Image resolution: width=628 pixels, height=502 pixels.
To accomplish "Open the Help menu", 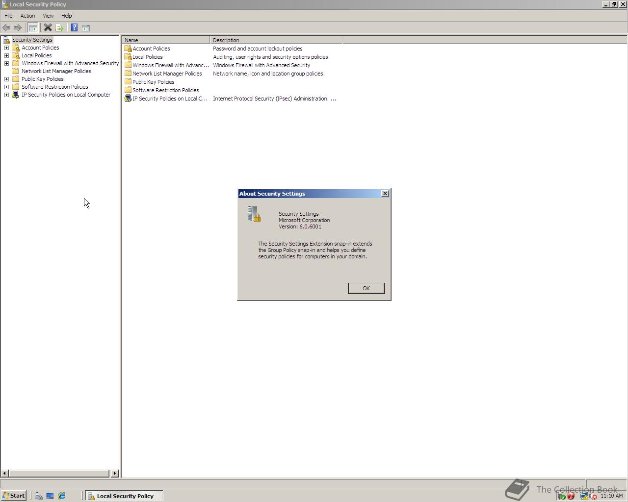I will click(x=66, y=16).
